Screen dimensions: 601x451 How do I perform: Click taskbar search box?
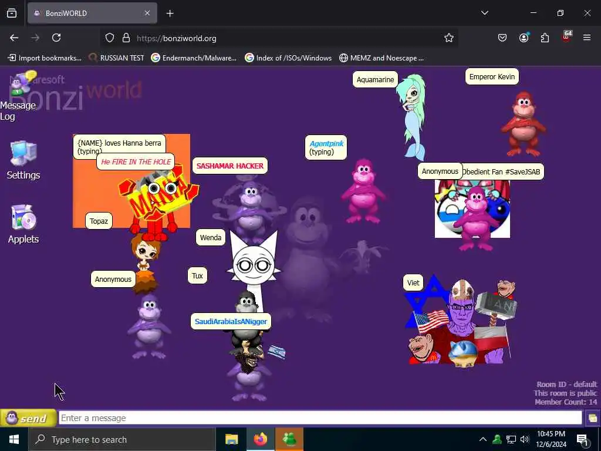tap(122, 439)
